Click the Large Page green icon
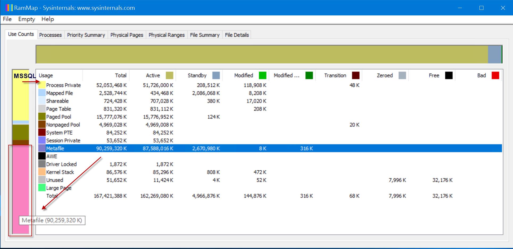The image size is (513, 249). [42, 188]
